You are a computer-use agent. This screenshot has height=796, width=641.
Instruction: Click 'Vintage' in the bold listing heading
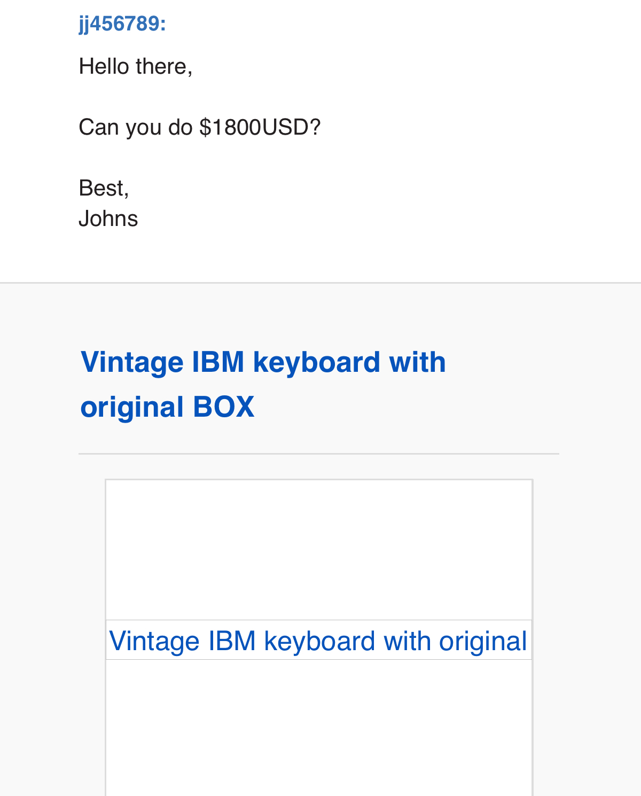pyautogui.click(x=132, y=362)
